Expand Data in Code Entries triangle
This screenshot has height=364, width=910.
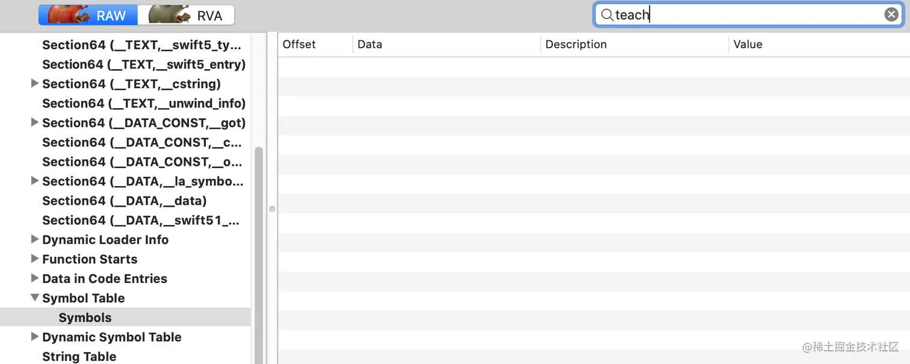[35, 279]
